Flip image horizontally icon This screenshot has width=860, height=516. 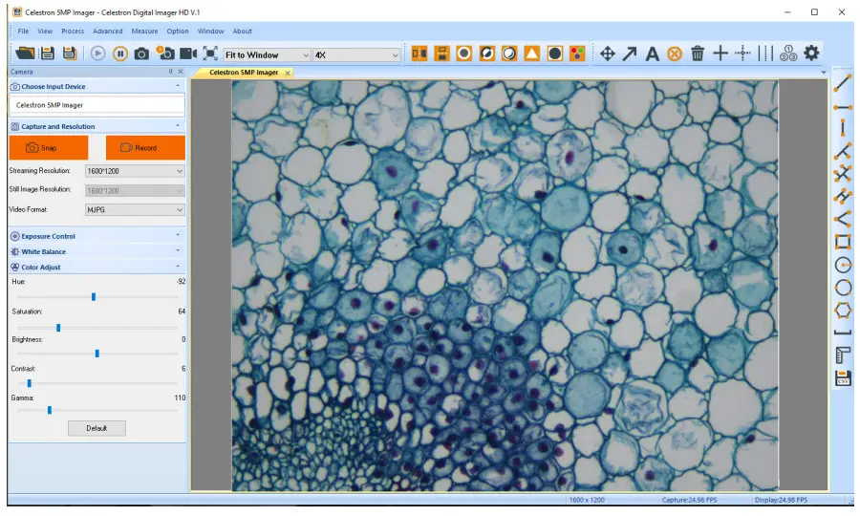click(419, 54)
